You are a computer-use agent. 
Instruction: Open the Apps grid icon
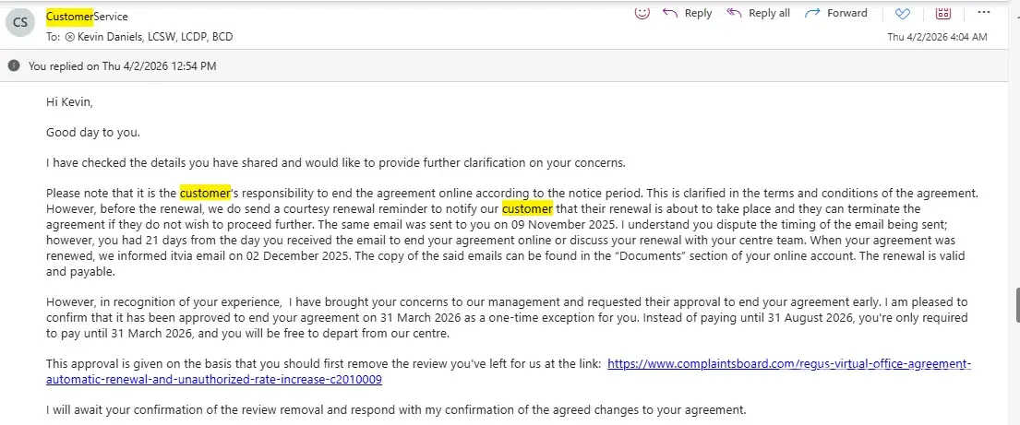tap(942, 13)
